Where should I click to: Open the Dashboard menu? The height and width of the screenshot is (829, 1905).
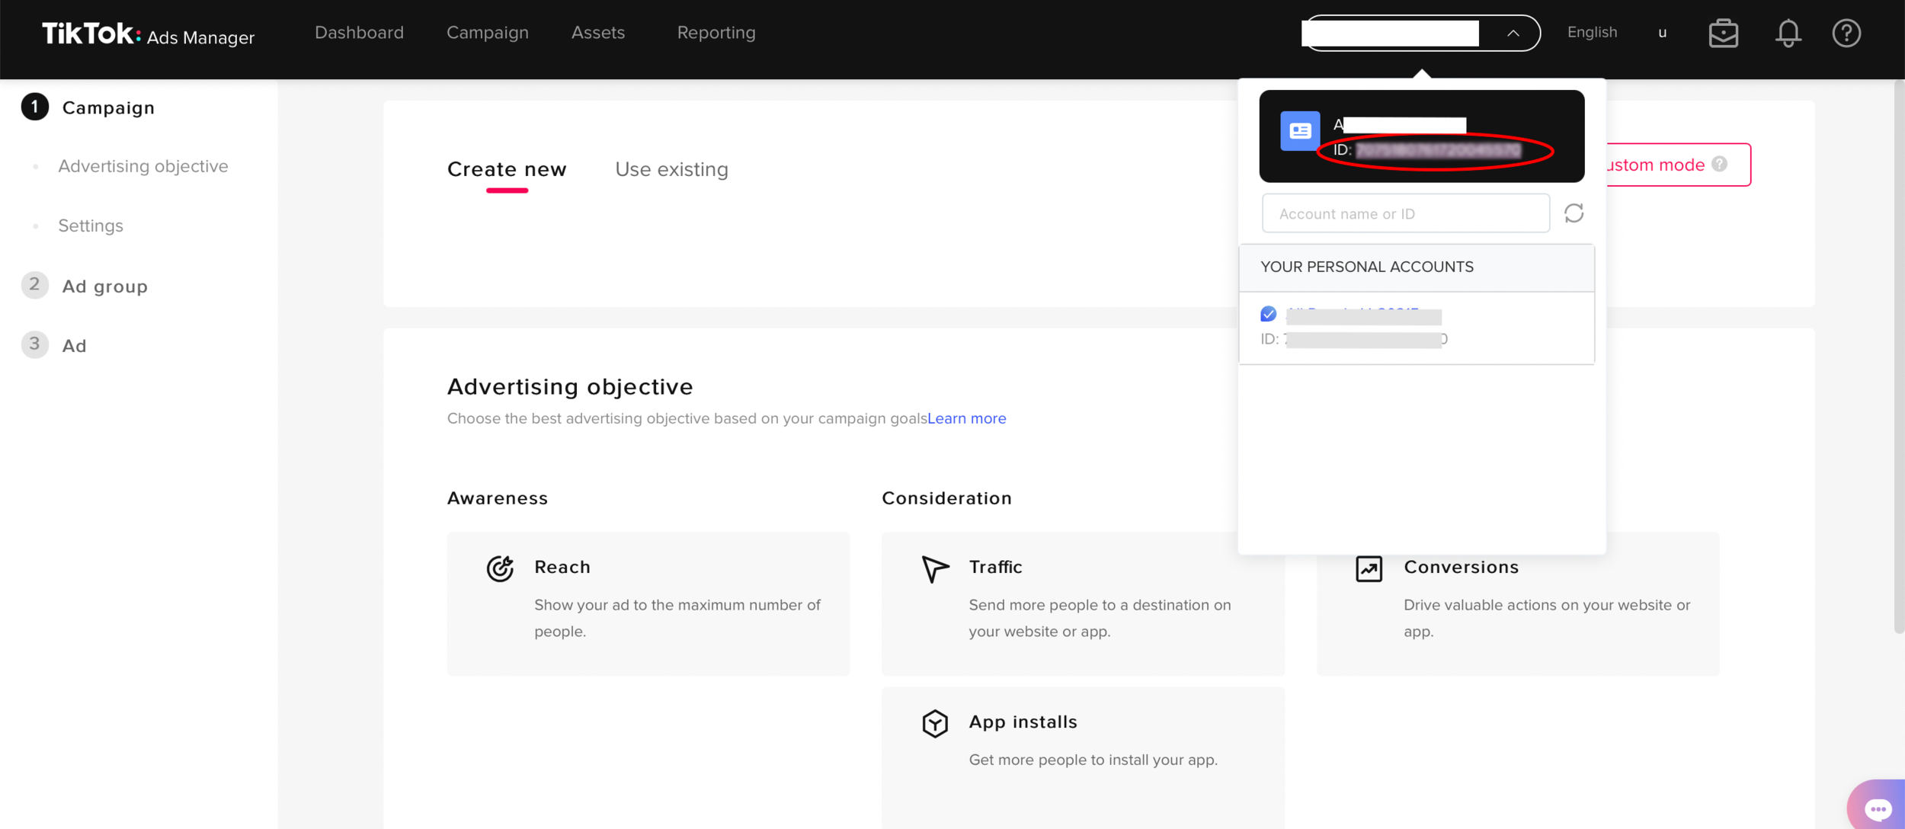tap(359, 33)
